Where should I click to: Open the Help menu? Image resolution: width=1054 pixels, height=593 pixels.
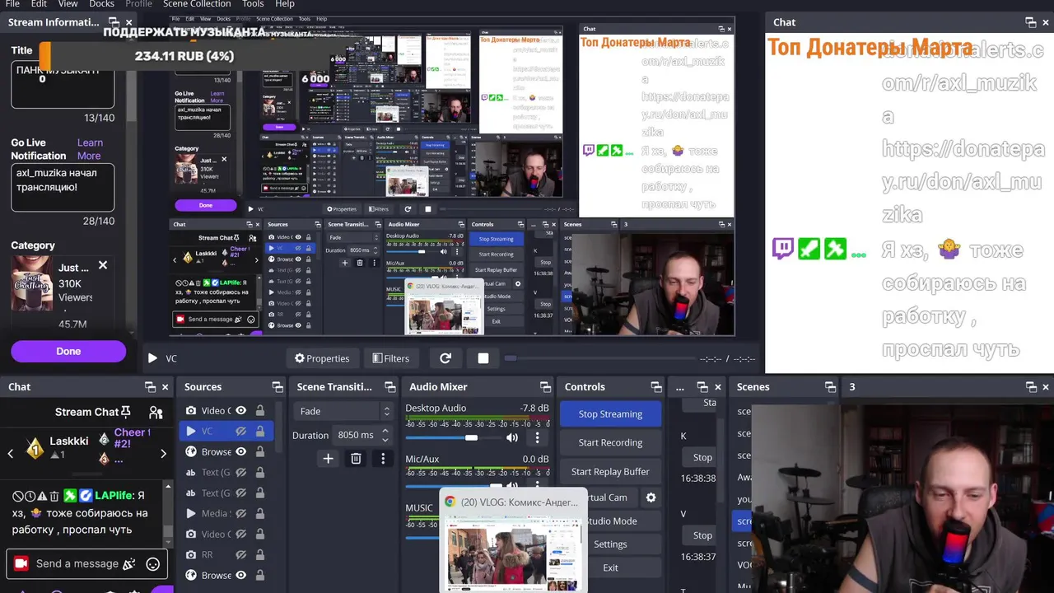(285, 4)
